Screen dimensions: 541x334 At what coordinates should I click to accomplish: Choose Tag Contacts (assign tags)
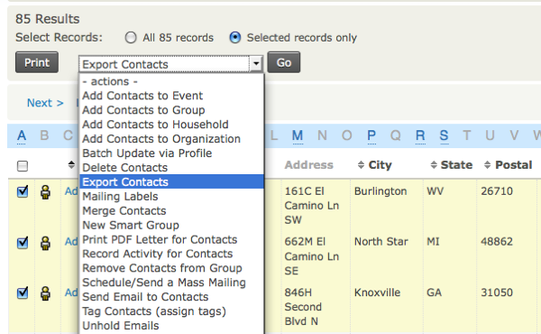coord(172,311)
